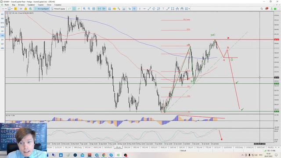
Task: Select the horizontal line drawing tool
Action: click(x=144, y=9)
